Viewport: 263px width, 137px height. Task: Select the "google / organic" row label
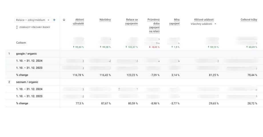click(26, 54)
